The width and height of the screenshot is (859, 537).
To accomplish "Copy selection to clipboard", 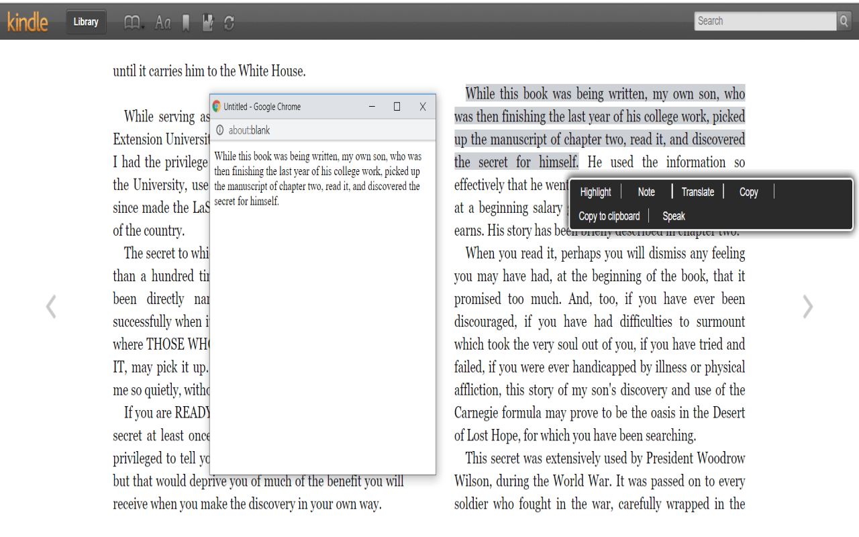I will click(609, 215).
